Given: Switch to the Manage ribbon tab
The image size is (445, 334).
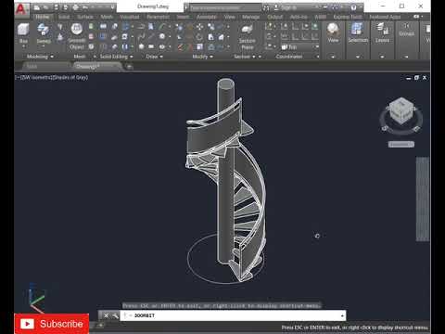Looking at the screenshot, I should click(250, 17).
